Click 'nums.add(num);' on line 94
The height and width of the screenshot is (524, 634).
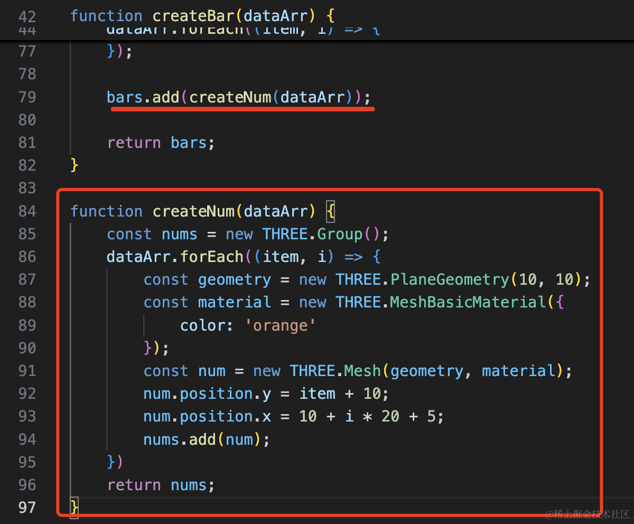[x=207, y=439]
